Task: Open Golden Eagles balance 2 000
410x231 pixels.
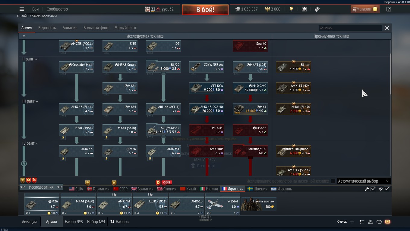Action: (273, 9)
